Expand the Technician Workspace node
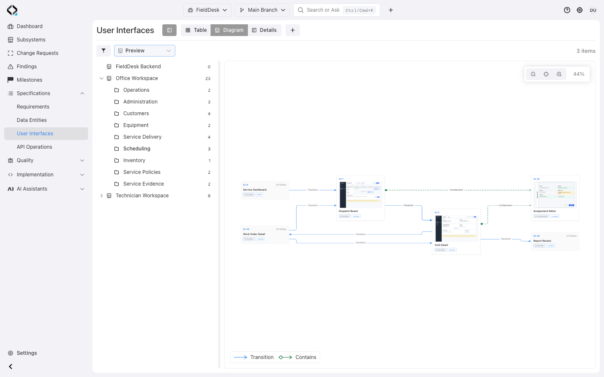This screenshot has height=377, width=604. (x=101, y=196)
